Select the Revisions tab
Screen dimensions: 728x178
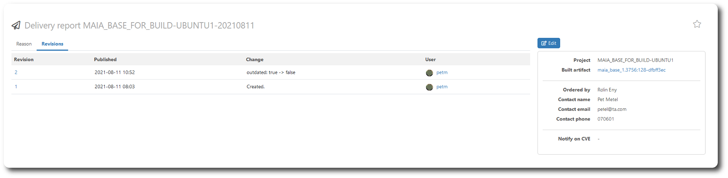(53, 44)
